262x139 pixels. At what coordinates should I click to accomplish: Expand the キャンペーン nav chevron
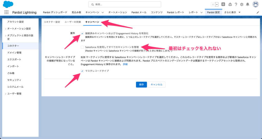coord(103,12)
